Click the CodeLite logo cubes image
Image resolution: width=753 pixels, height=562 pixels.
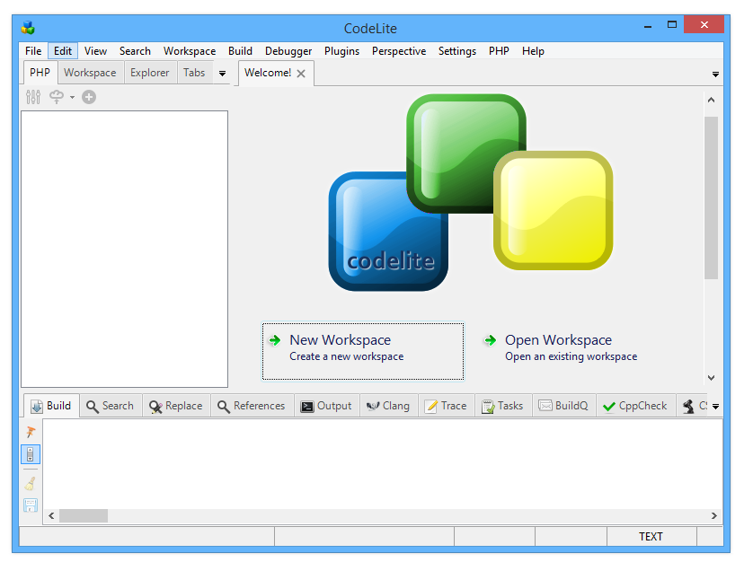[470, 192]
